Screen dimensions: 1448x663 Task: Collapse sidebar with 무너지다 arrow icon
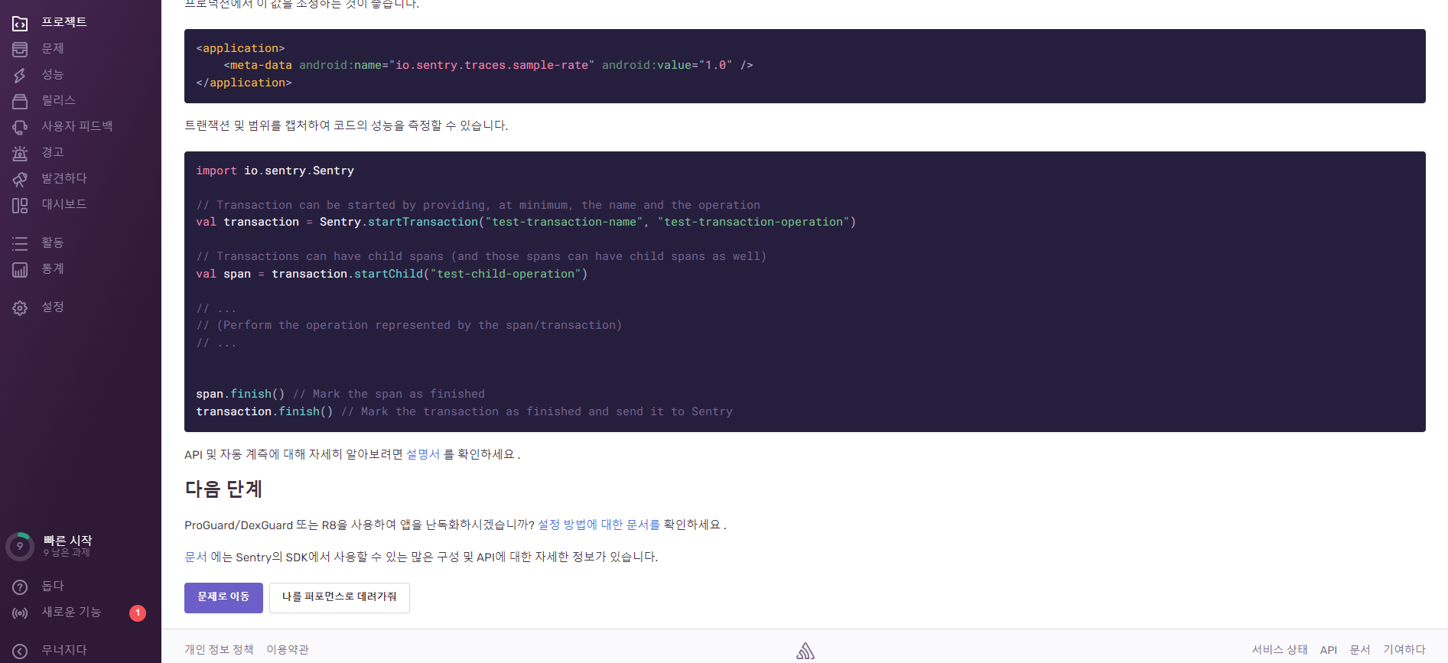[20, 651]
